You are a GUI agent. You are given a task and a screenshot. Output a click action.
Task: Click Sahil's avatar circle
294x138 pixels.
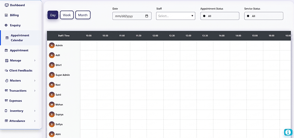point(52,95)
